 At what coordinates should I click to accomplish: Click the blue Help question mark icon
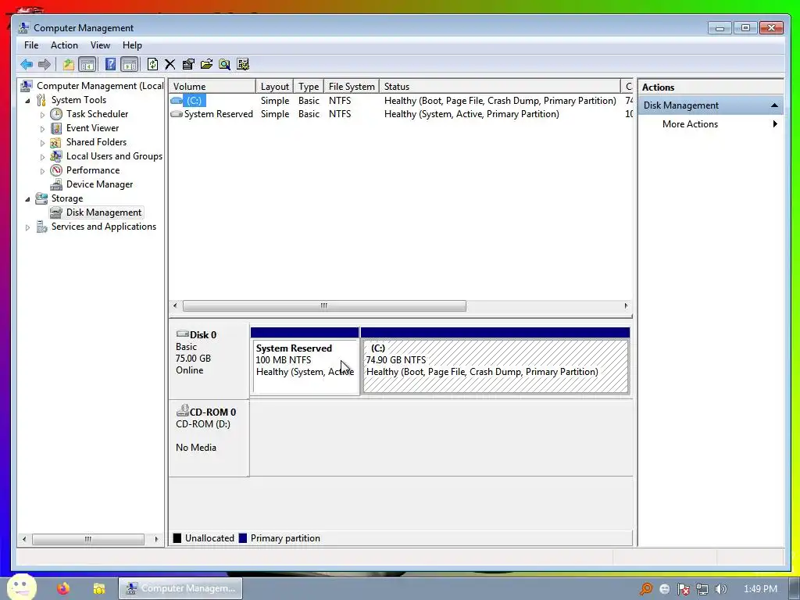click(x=110, y=64)
